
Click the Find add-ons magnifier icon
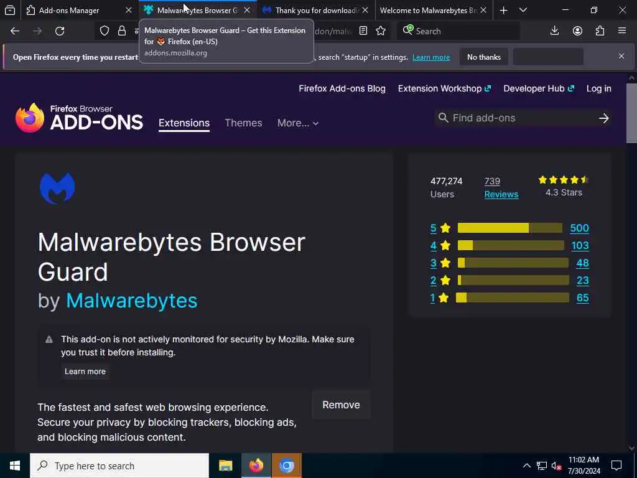pos(443,118)
